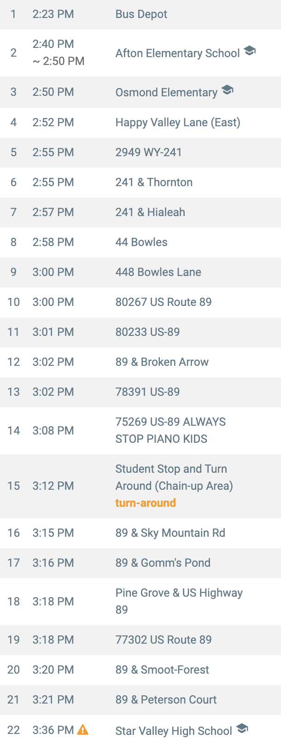Select 89 & Sky Mountain Rd stop
Screen dimensions: 281x751
click(170, 533)
